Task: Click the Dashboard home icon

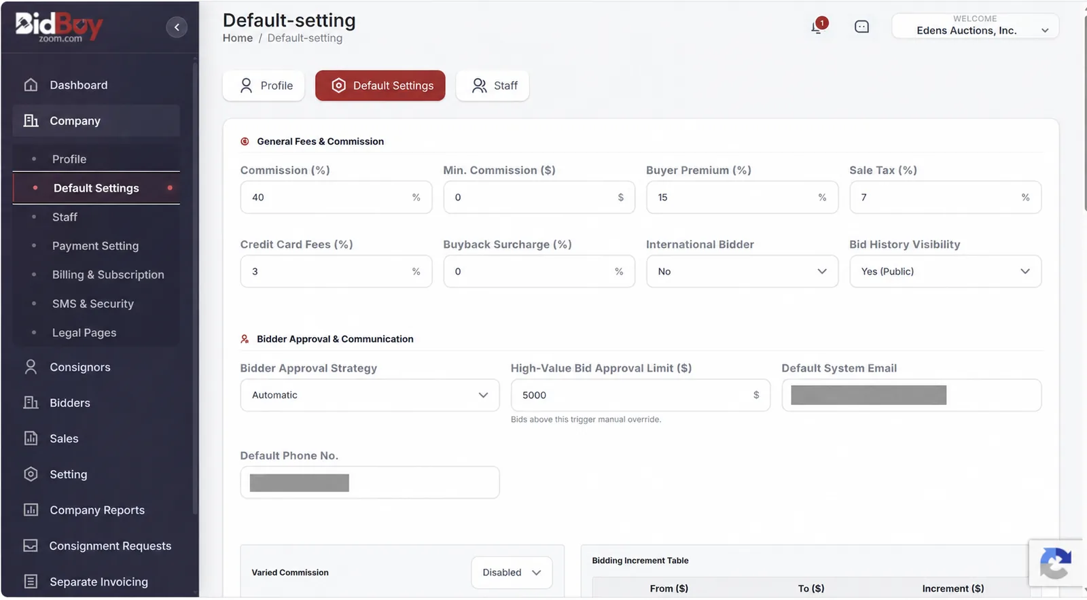Action: [x=31, y=85]
